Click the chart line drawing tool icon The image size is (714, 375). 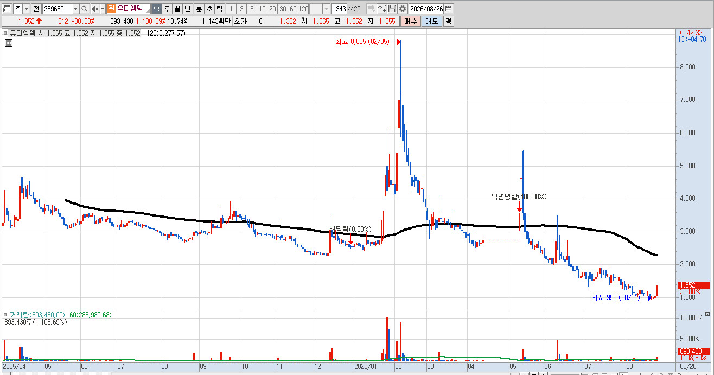click(x=382, y=9)
